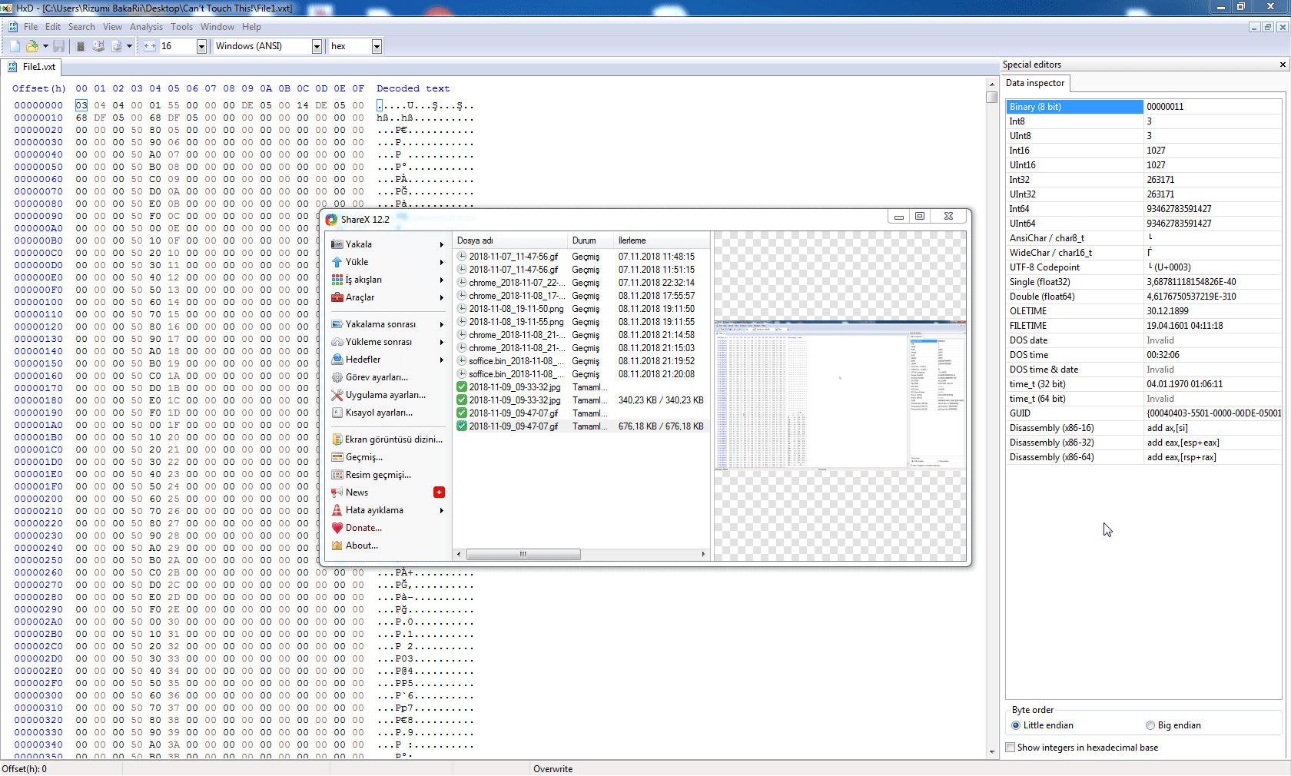Select first hex byte 03 at offset 00000000
Image resolution: width=1291 pixels, height=776 pixels.
click(x=81, y=105)
